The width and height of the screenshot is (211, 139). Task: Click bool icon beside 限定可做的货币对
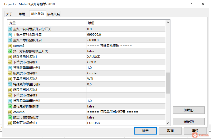10,117
